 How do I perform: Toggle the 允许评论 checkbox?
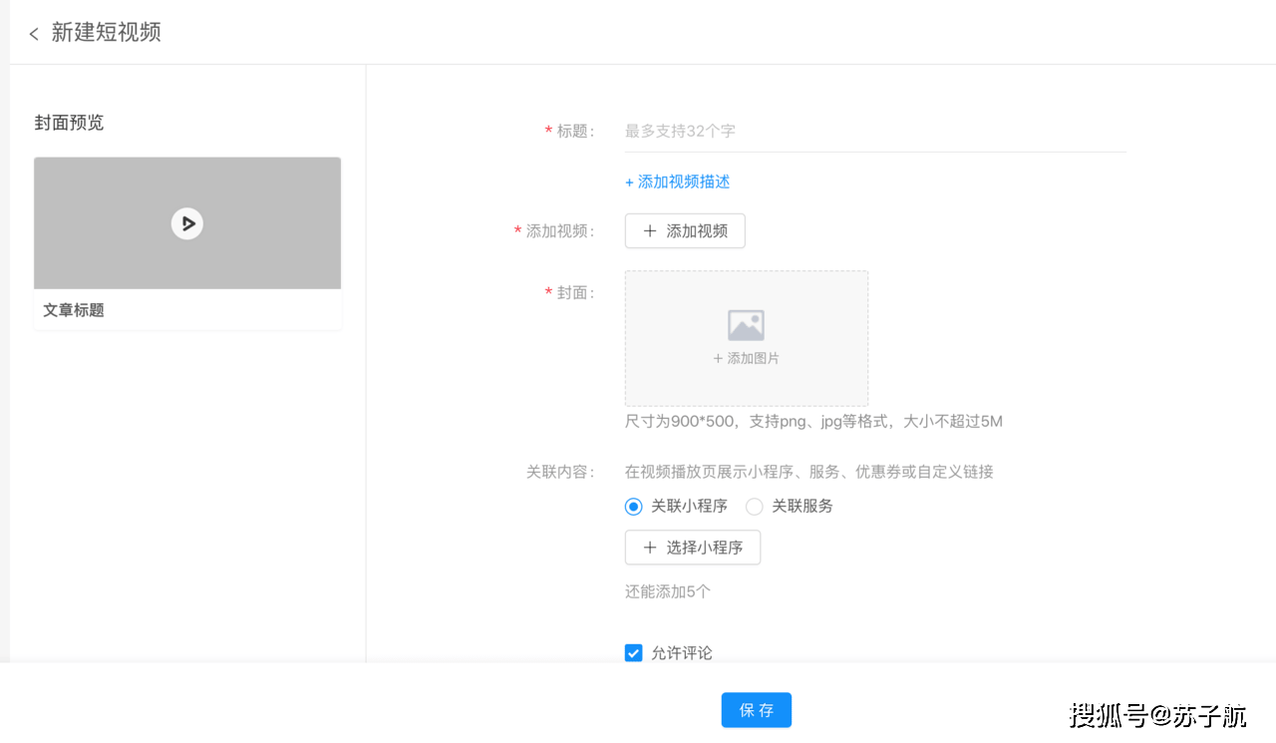click(633, 653)
